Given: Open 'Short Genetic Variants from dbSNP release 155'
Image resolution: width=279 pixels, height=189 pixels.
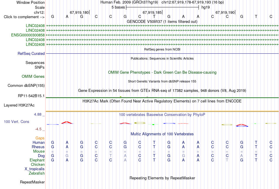Looking at the screenshot, I should [162, 81].
